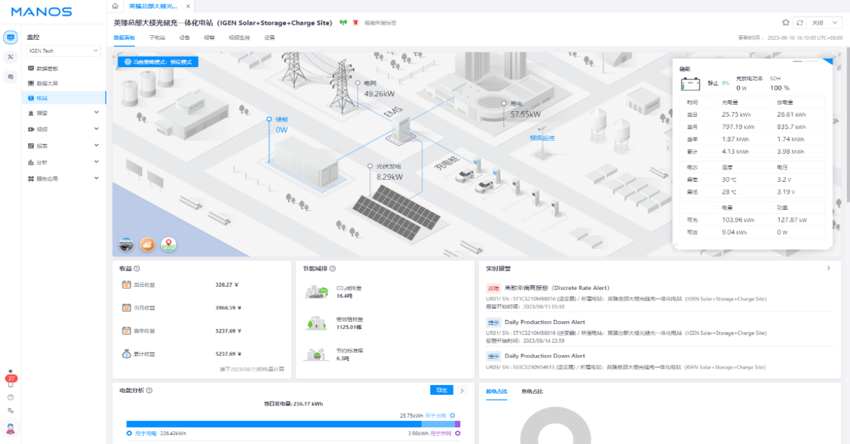Click the red alarm icon beside title
Image resolution: width=850 pixels, height=444 pixels.
point(355,23)
